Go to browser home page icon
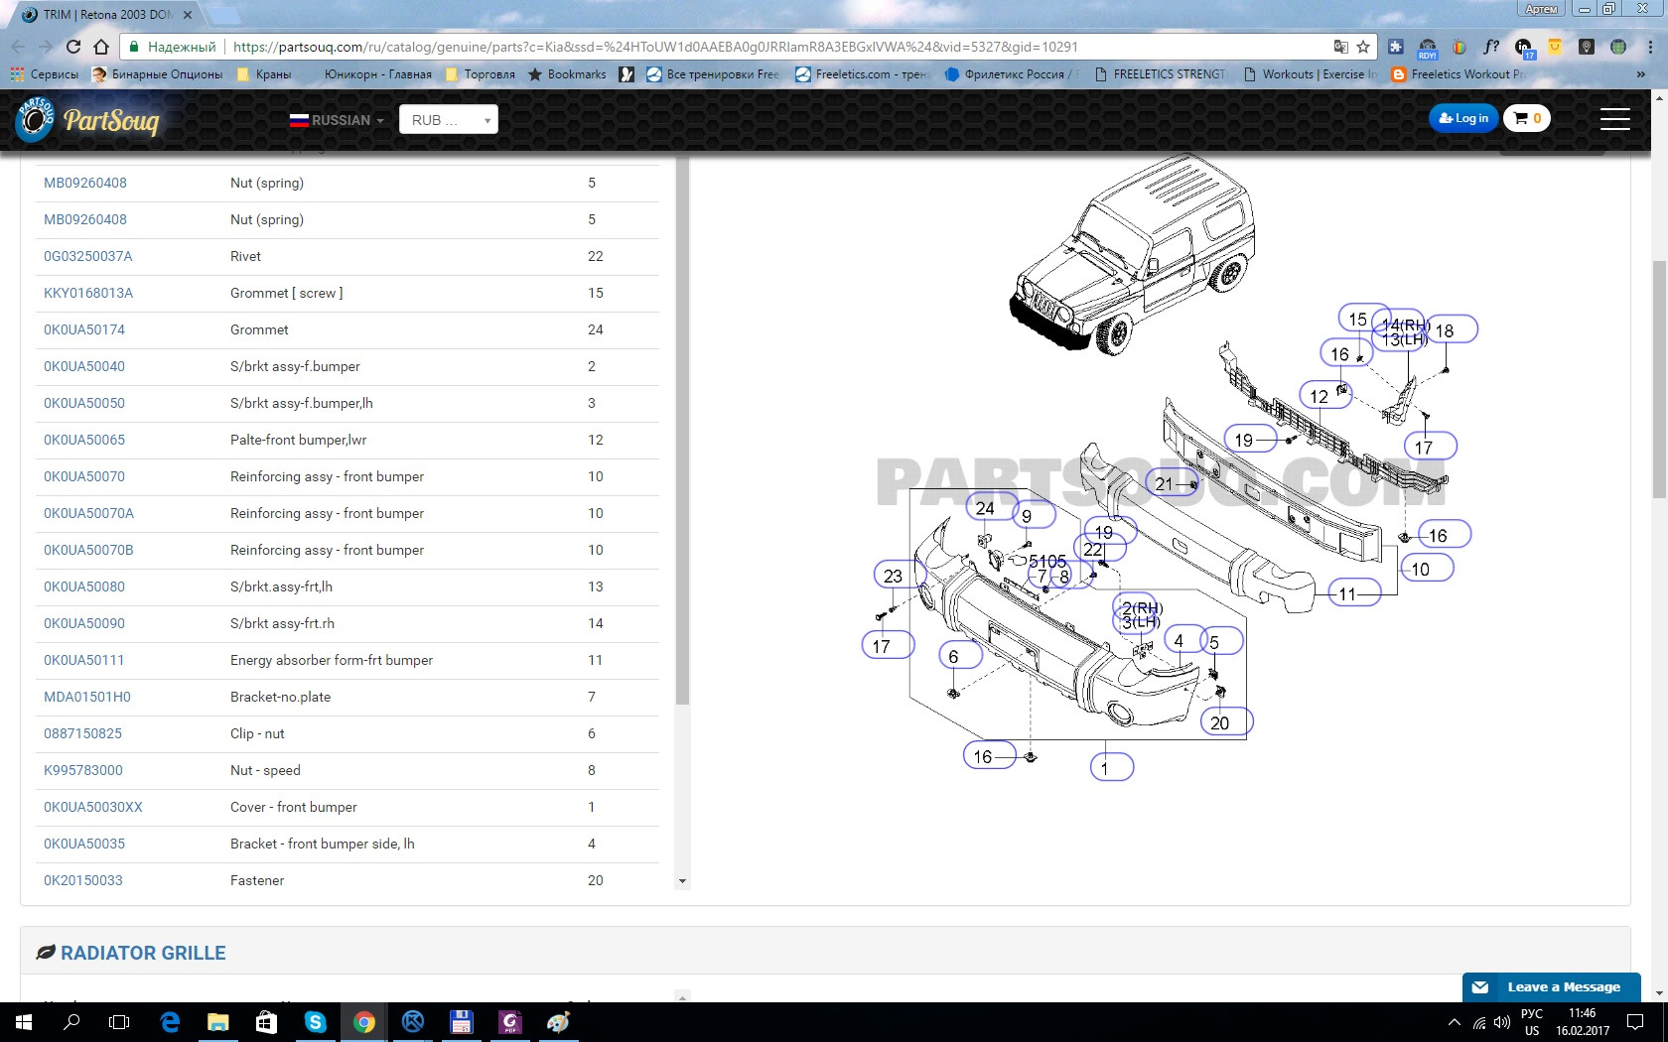 (x=101, y=47)
